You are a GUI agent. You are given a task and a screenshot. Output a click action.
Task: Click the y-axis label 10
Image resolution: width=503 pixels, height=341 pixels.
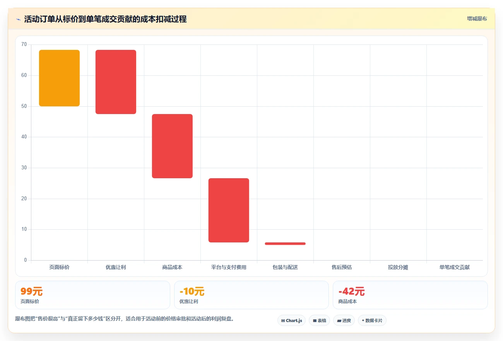[x=24, y=229]
